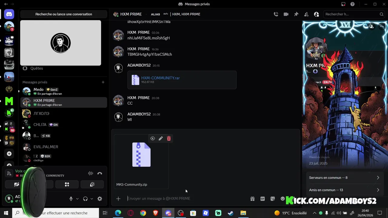This screenshot has height=218, width=388.
Task: Click the plus attach button in message bar
Action: [x=118, y=199]
